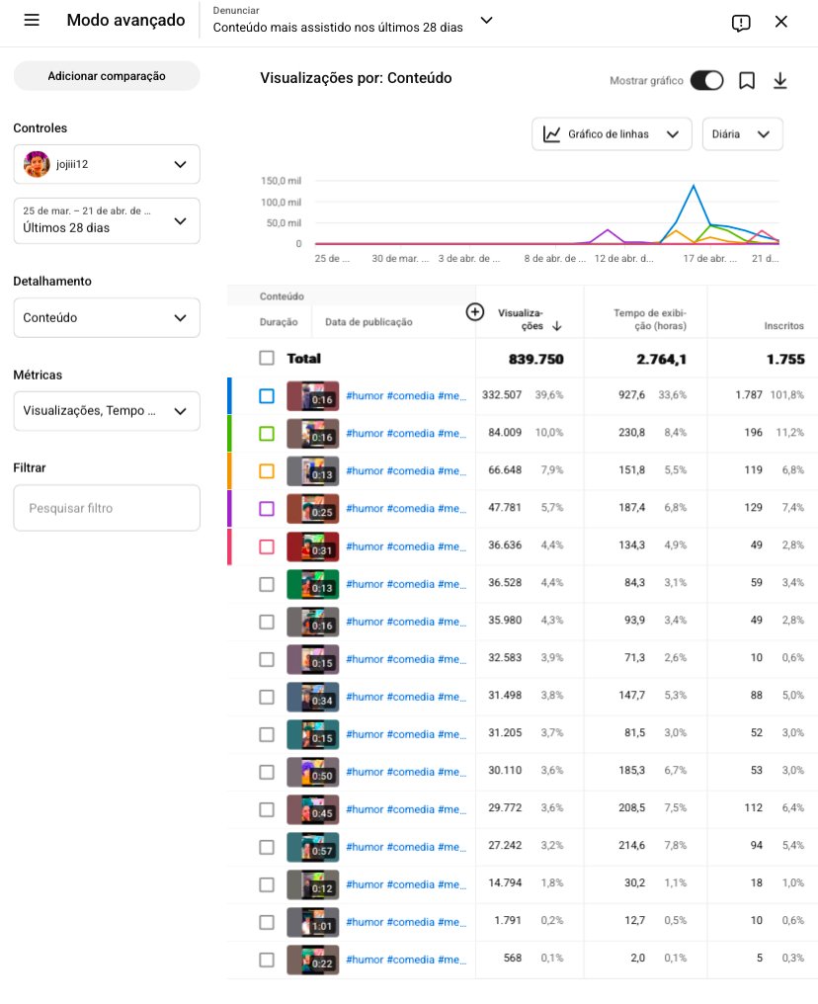Open the video title link with 31.498 views
818x1004 pixels.
tap(406, 697)
